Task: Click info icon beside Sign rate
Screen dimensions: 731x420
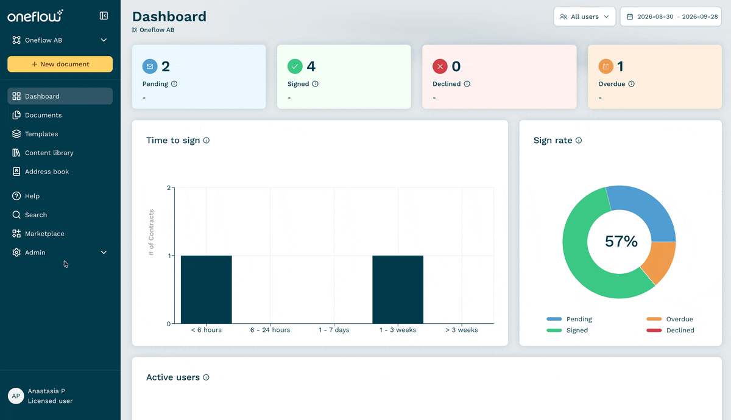Action: (x=579, y=141)
